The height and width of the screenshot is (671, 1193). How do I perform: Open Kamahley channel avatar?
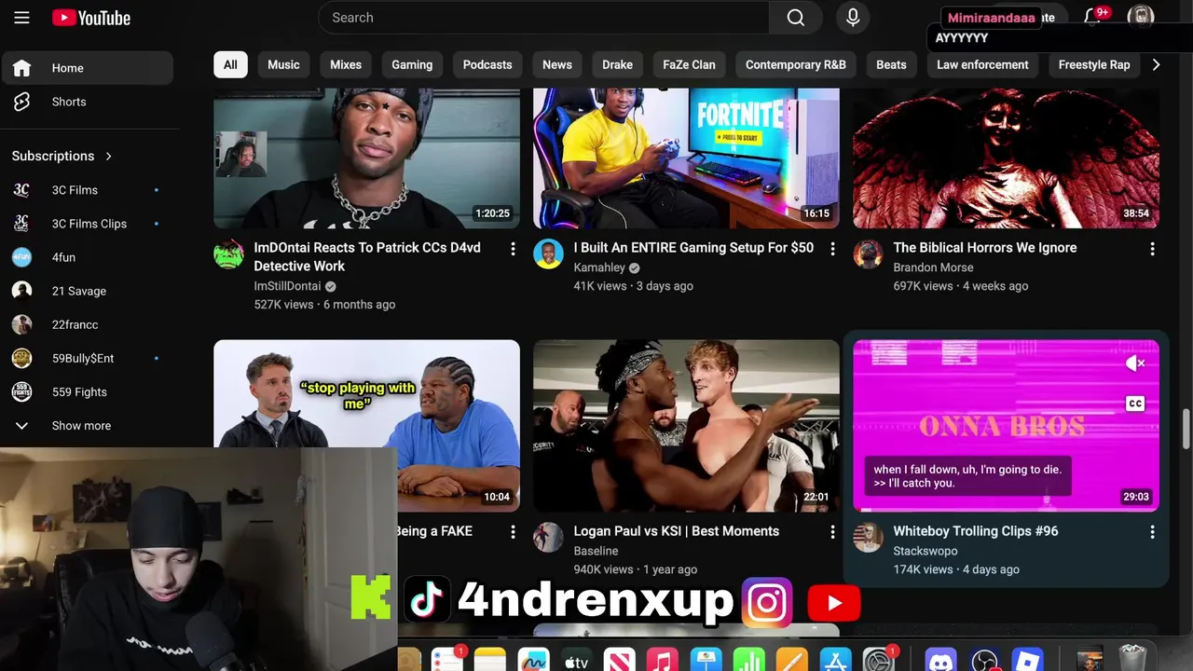(548, 253)
